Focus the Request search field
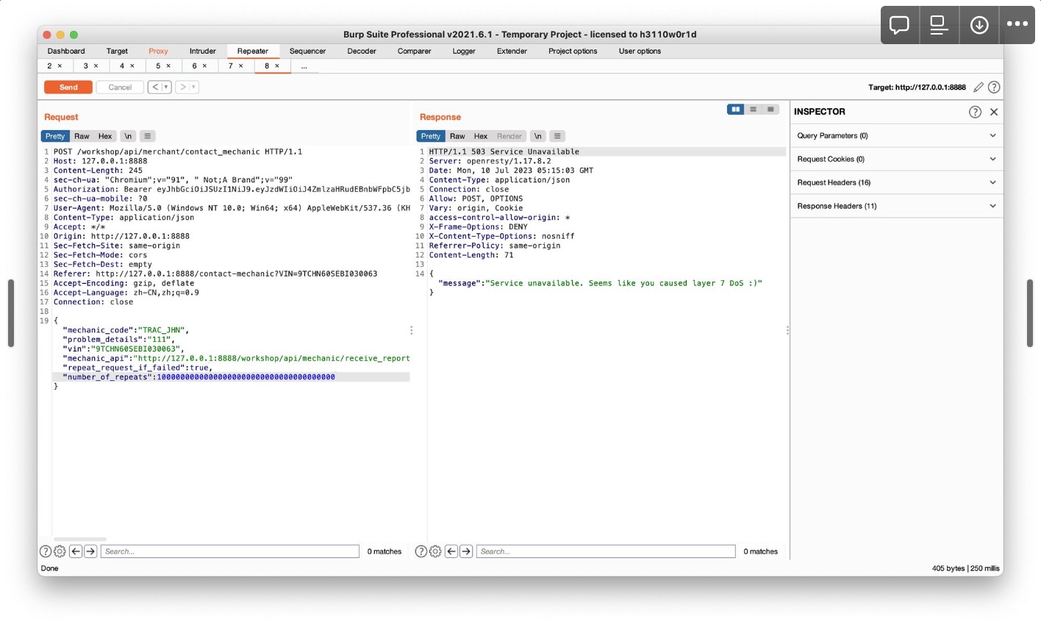 pyautogui.click(x=230, y=551)
